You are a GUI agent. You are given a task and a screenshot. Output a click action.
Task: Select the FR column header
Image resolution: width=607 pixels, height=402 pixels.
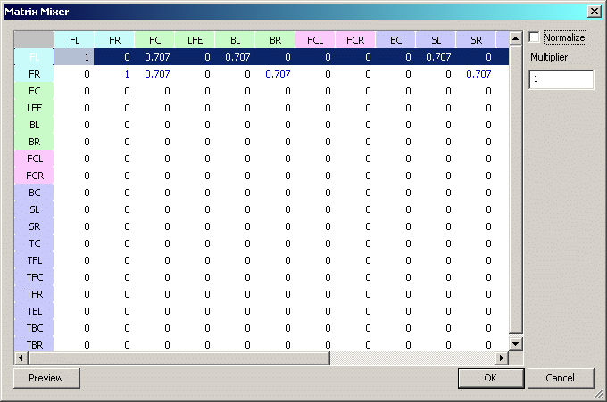click(x=114, y=40)
